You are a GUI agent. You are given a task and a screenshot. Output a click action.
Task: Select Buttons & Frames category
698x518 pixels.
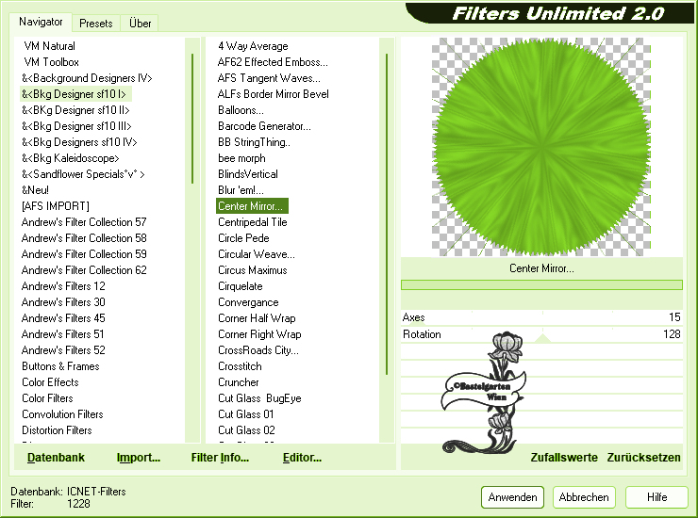(60, 366)
